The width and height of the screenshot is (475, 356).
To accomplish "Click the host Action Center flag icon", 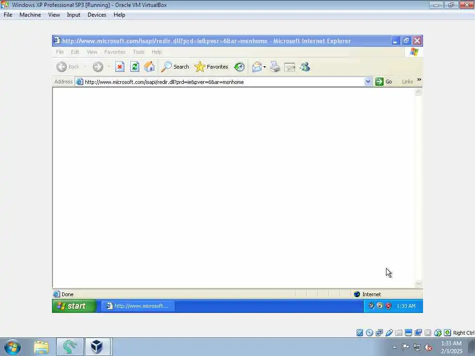I will [405, 347].
